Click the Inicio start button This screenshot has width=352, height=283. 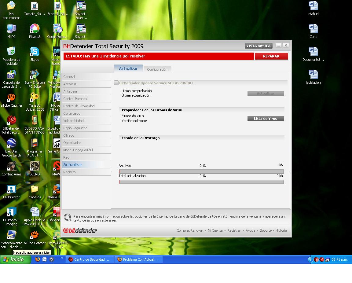pyautogui.click(x=16, y=259)
